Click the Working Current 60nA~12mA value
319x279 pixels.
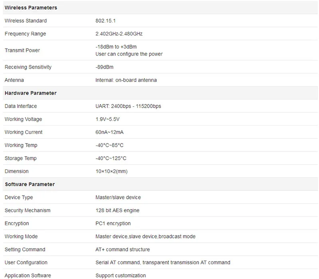[109, 132]
